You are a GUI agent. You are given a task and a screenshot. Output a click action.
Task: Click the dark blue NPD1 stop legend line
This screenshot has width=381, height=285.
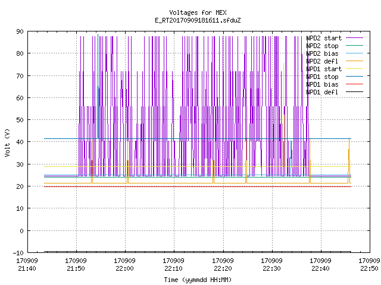(x=354, y=77)
